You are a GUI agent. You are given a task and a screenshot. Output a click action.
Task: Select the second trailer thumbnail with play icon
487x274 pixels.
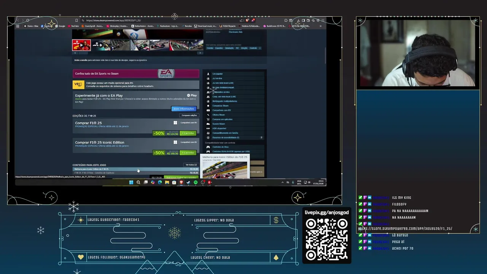click(x=101, y=45)
